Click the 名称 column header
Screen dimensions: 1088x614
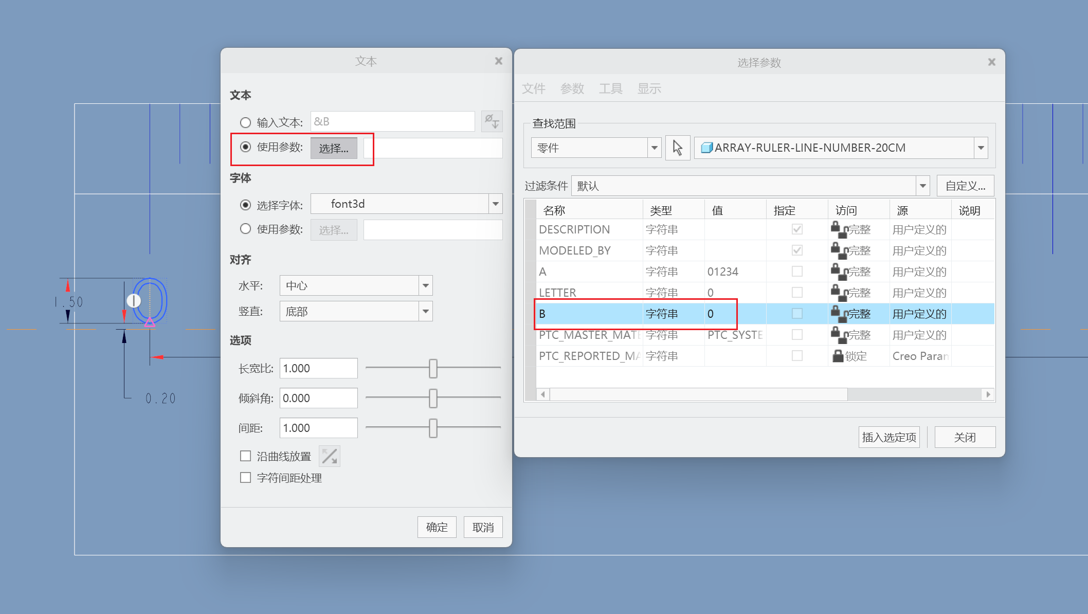point(589,210)
